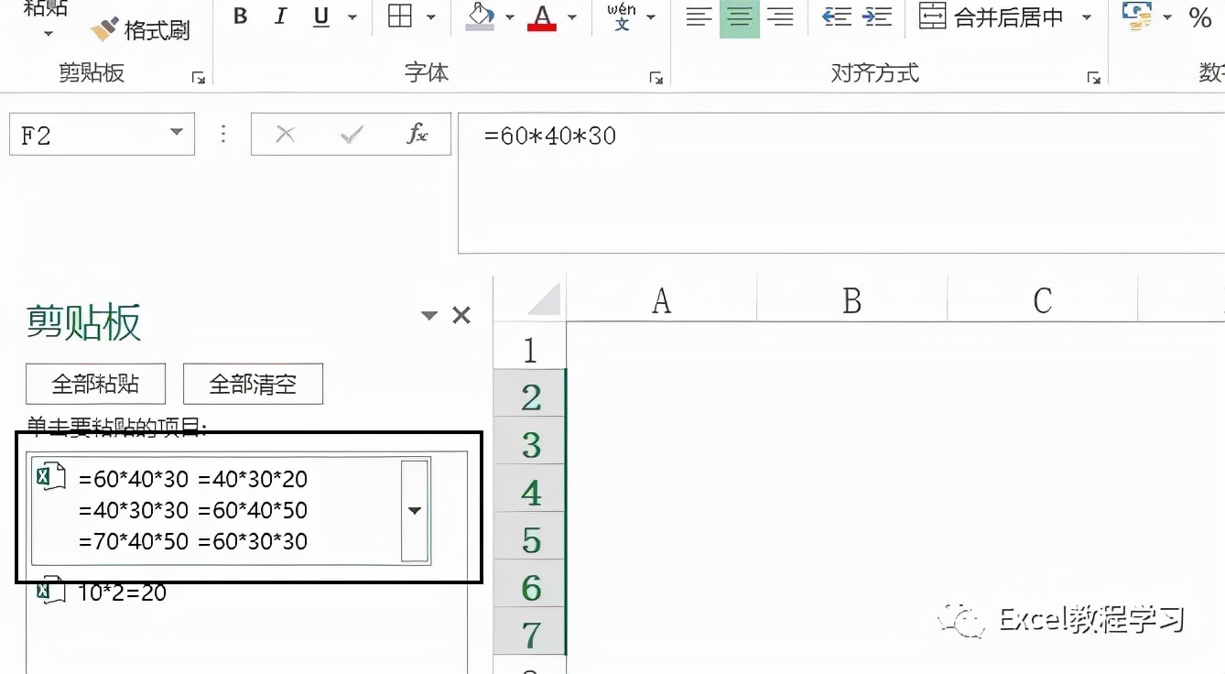Click the Select All corner triangle
This screenshot has width=1225, height=674.
pos(544,299)
